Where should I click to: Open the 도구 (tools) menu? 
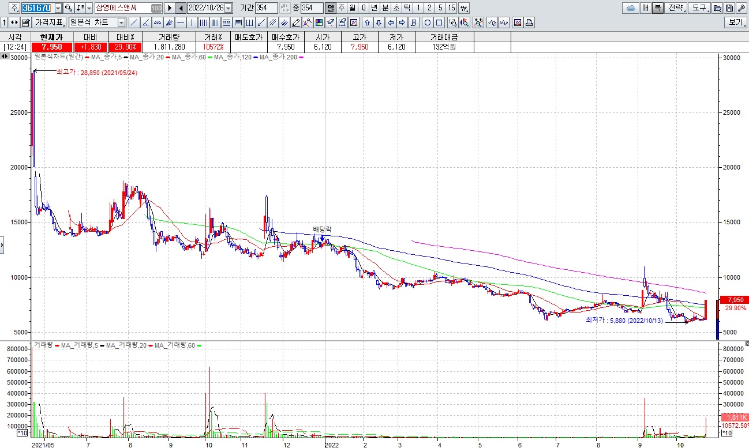[x=701, y=8]
